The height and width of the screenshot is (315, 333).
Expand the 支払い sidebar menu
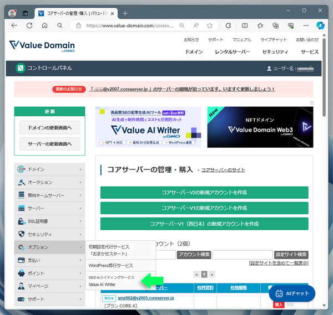(49, 260)
